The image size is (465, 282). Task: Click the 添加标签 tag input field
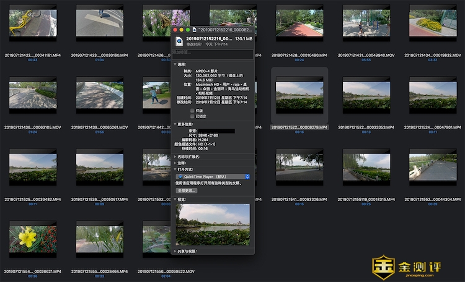(213, 54)
